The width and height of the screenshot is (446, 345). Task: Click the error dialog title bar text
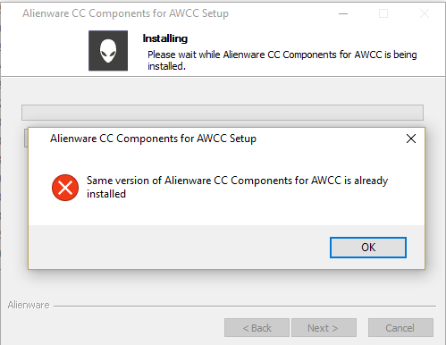tap(153, 139)
